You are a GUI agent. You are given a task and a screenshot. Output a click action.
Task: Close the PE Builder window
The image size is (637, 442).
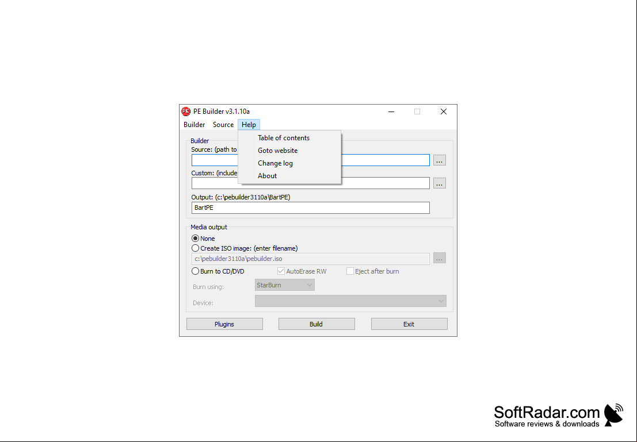point(444,112)
